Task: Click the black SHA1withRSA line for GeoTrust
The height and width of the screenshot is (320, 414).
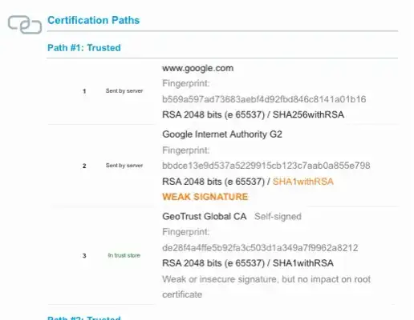Action: [x=248, y=263]
